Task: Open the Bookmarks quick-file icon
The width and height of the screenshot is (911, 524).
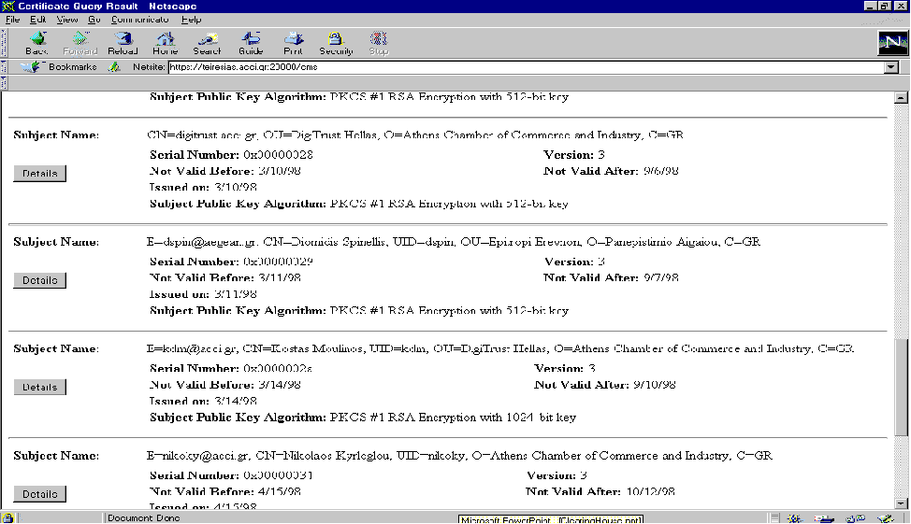Action: point(30,66)
